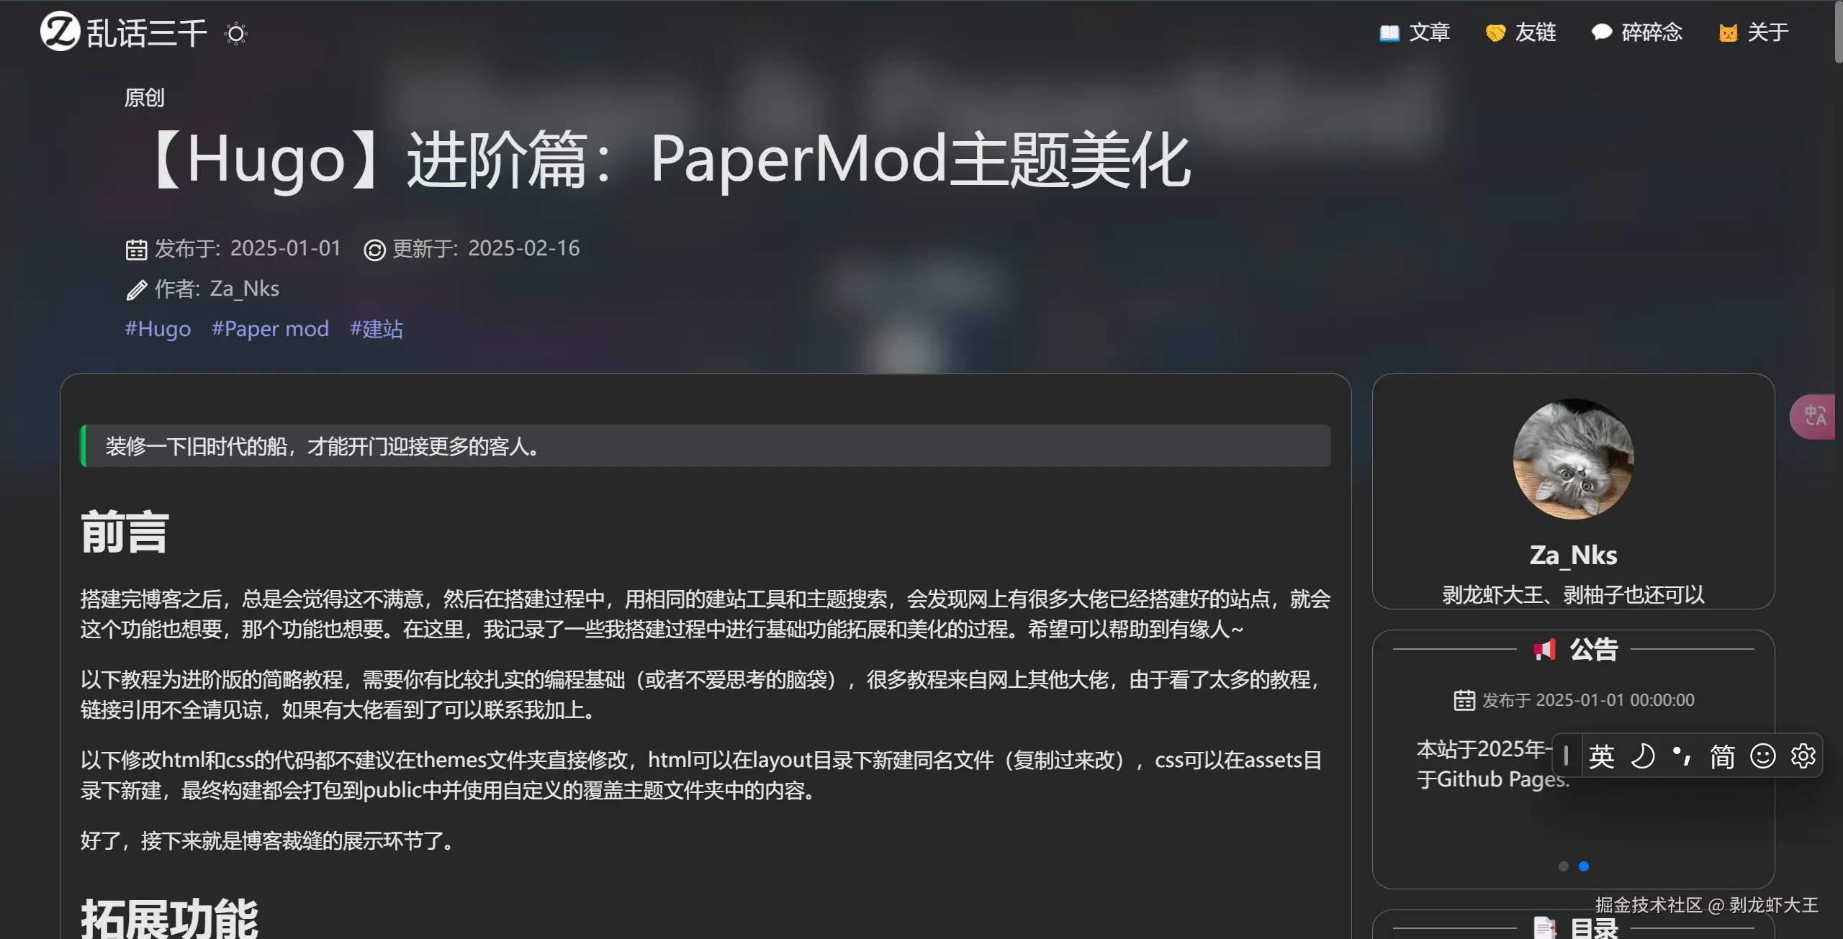Toggle site theme with sun icon near title

point(235,33)
